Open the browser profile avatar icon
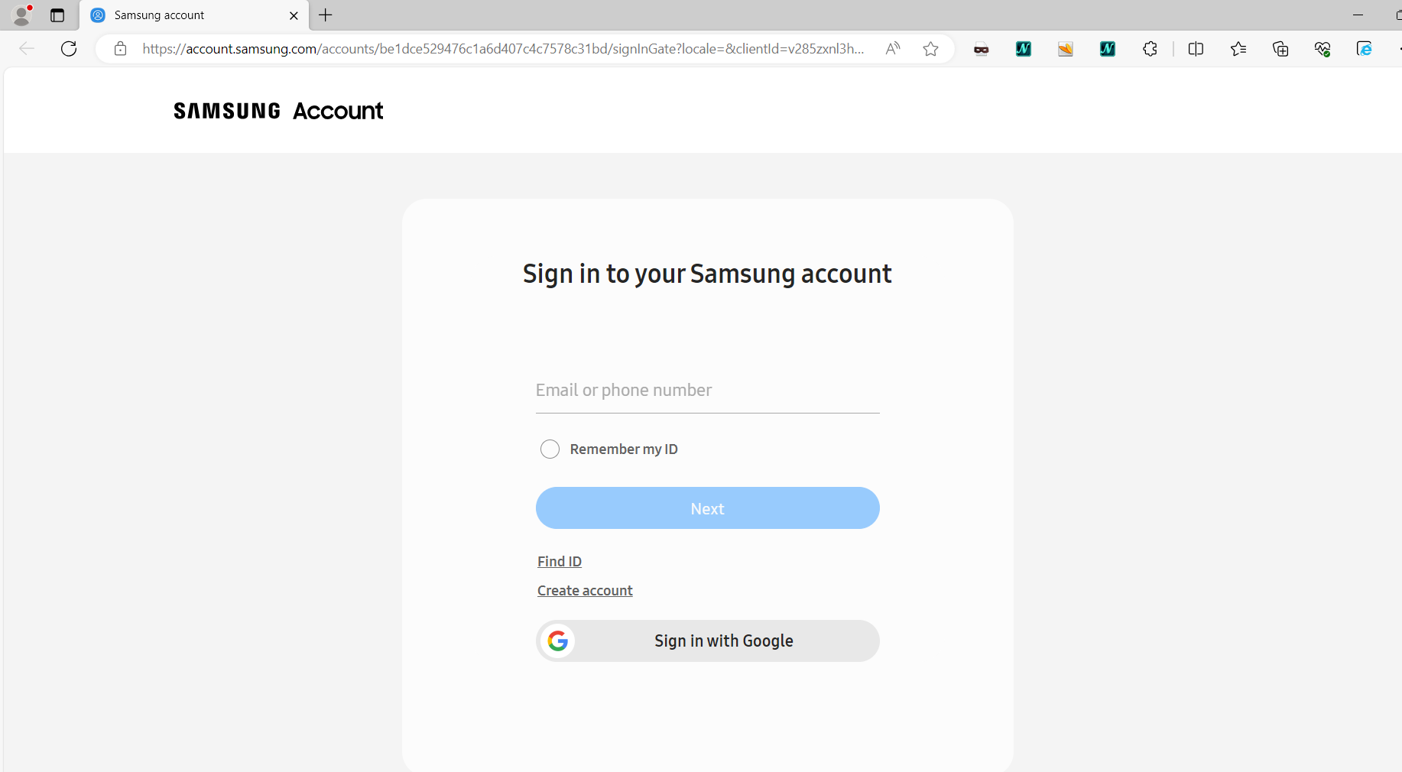Viewport: 1402px width, 772px height. (22, 15)
